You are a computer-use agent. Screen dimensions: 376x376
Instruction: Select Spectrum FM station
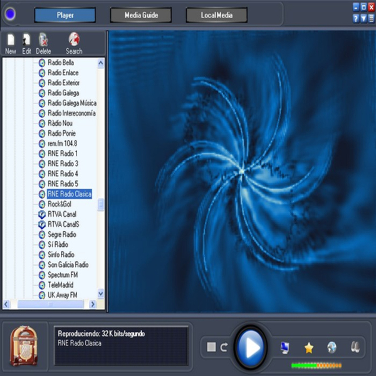[63, 275]
